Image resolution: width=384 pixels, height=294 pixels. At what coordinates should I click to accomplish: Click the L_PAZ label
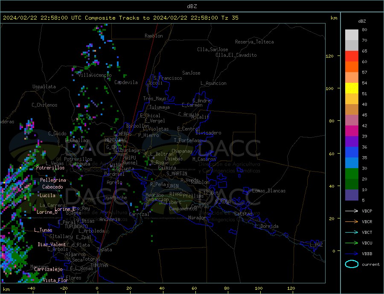click(x=316, y=245)
